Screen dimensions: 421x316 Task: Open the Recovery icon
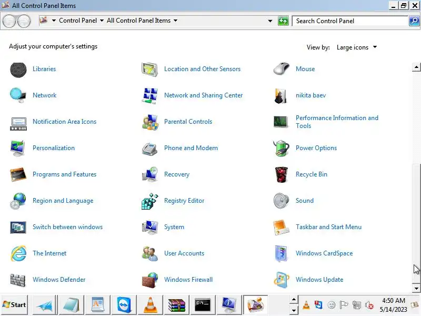[x=150, y=174]
